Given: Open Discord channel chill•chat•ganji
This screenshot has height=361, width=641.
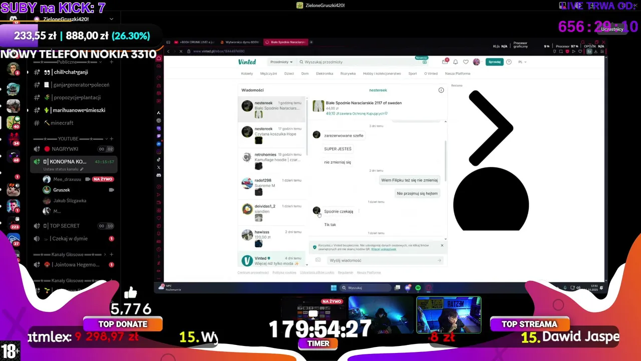Looking at the screenshot, I should (70, 72).
